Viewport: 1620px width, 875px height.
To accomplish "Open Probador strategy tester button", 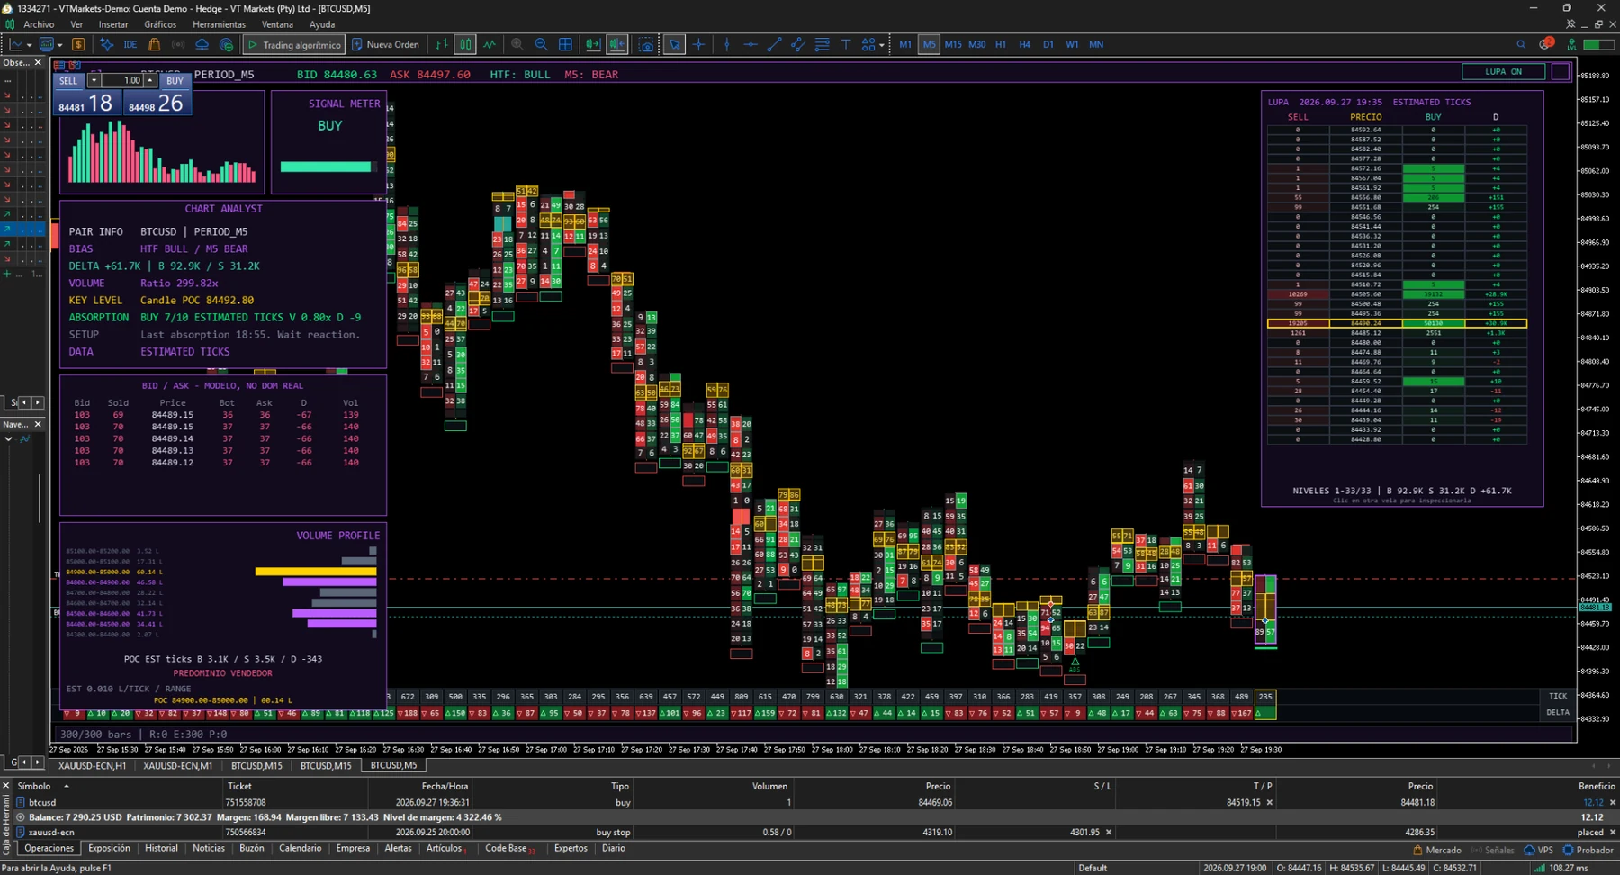I will pos(1588,850).
